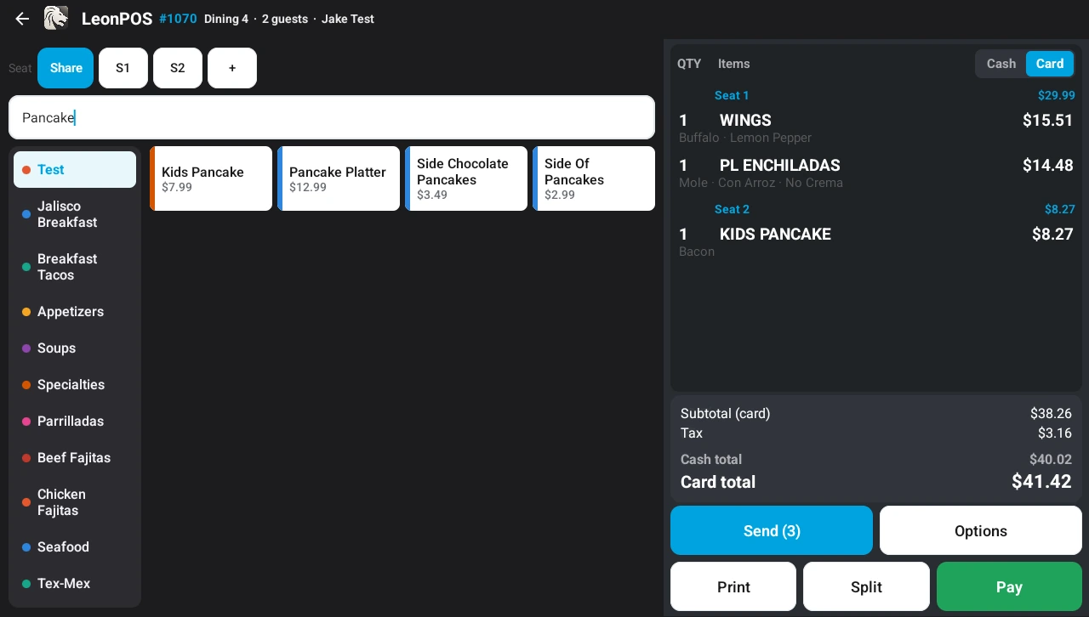This screenshot has height=617, width=1089.
Task: Select the PL ENCHILADAS order line
Action: pos(875,173)
